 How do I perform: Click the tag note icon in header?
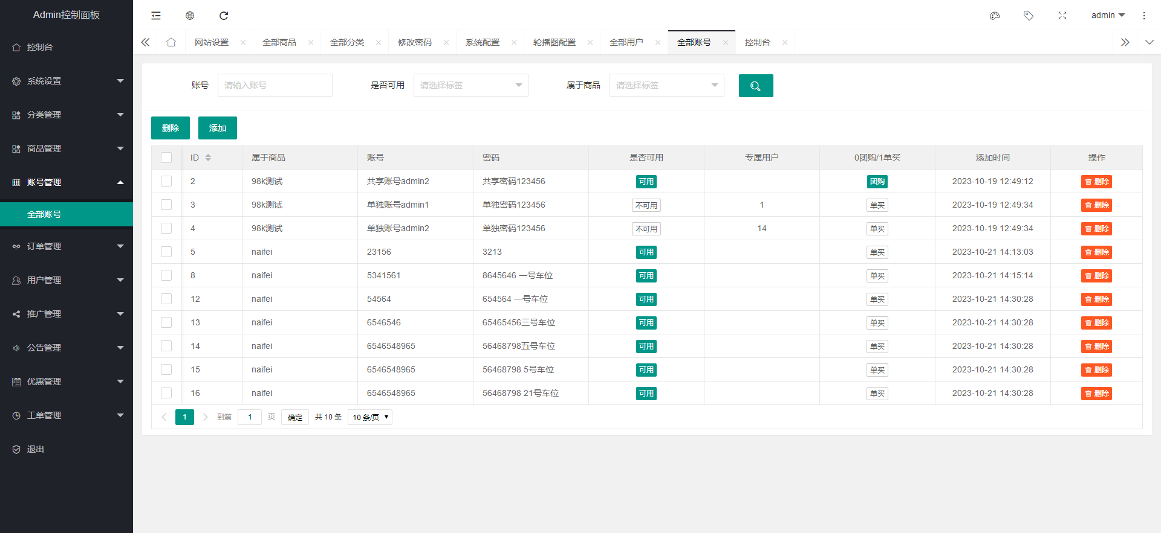click(x=1028, y=16)
